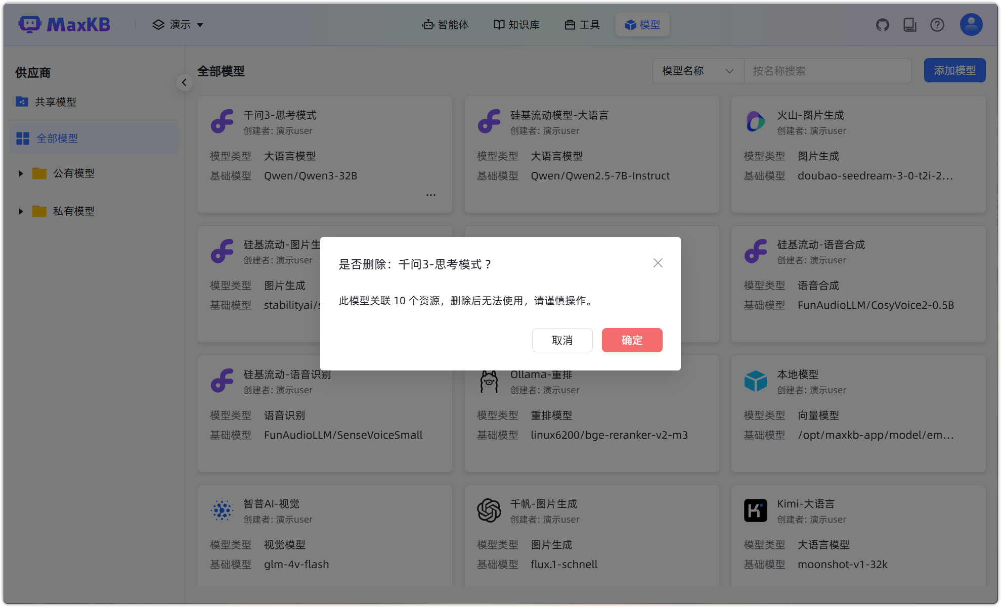The image size is (1001, 607).
Task: Select 共享模型 in the sidebar
Action: (x=56, y=102)
